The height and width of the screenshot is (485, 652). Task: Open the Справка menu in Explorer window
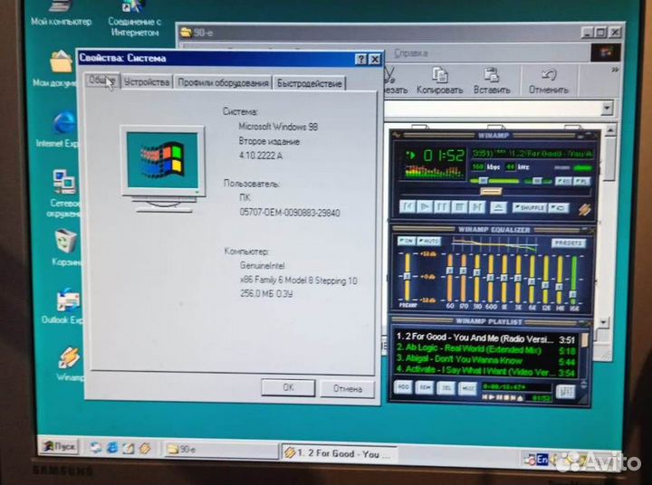click(x=411, y=52)
